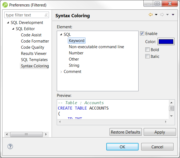Click the help question mark icon

(x=10, y=146)
